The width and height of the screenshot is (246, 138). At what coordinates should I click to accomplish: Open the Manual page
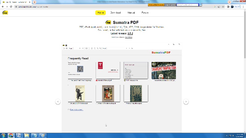coord(131,13)
